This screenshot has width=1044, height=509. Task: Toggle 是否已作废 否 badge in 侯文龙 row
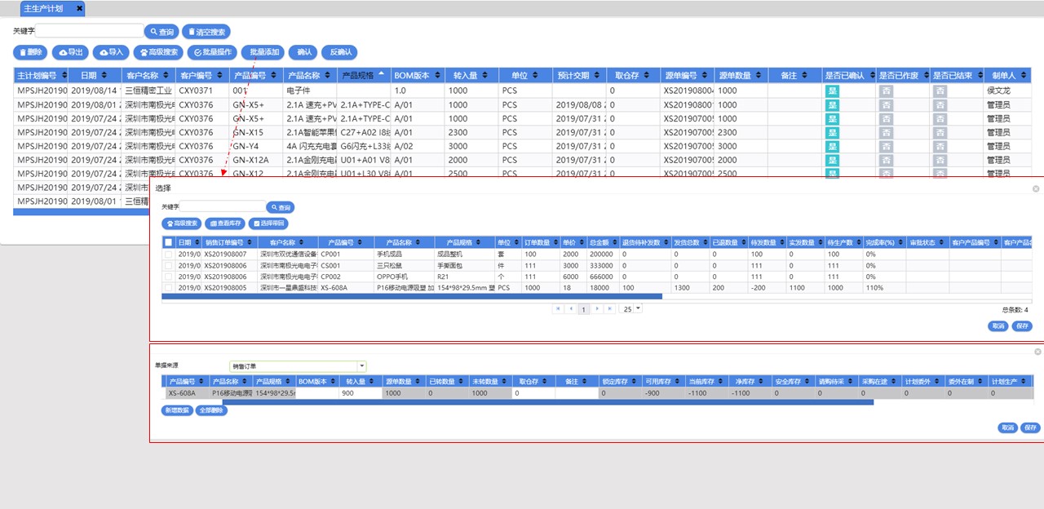(886, 91)
